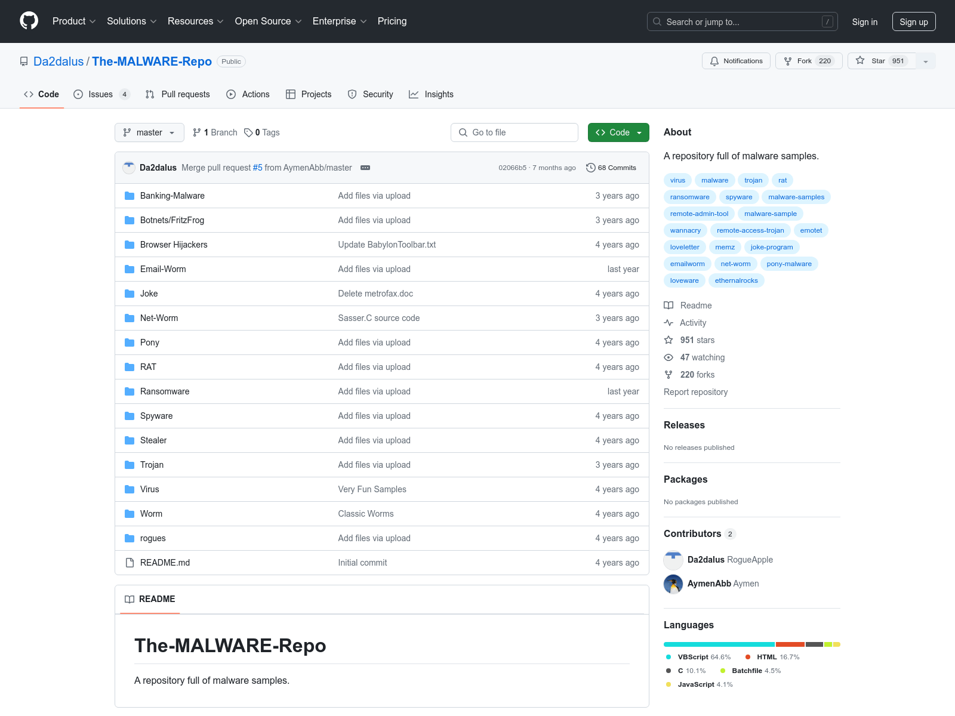Open pull request #5 link

coord(257,168)
